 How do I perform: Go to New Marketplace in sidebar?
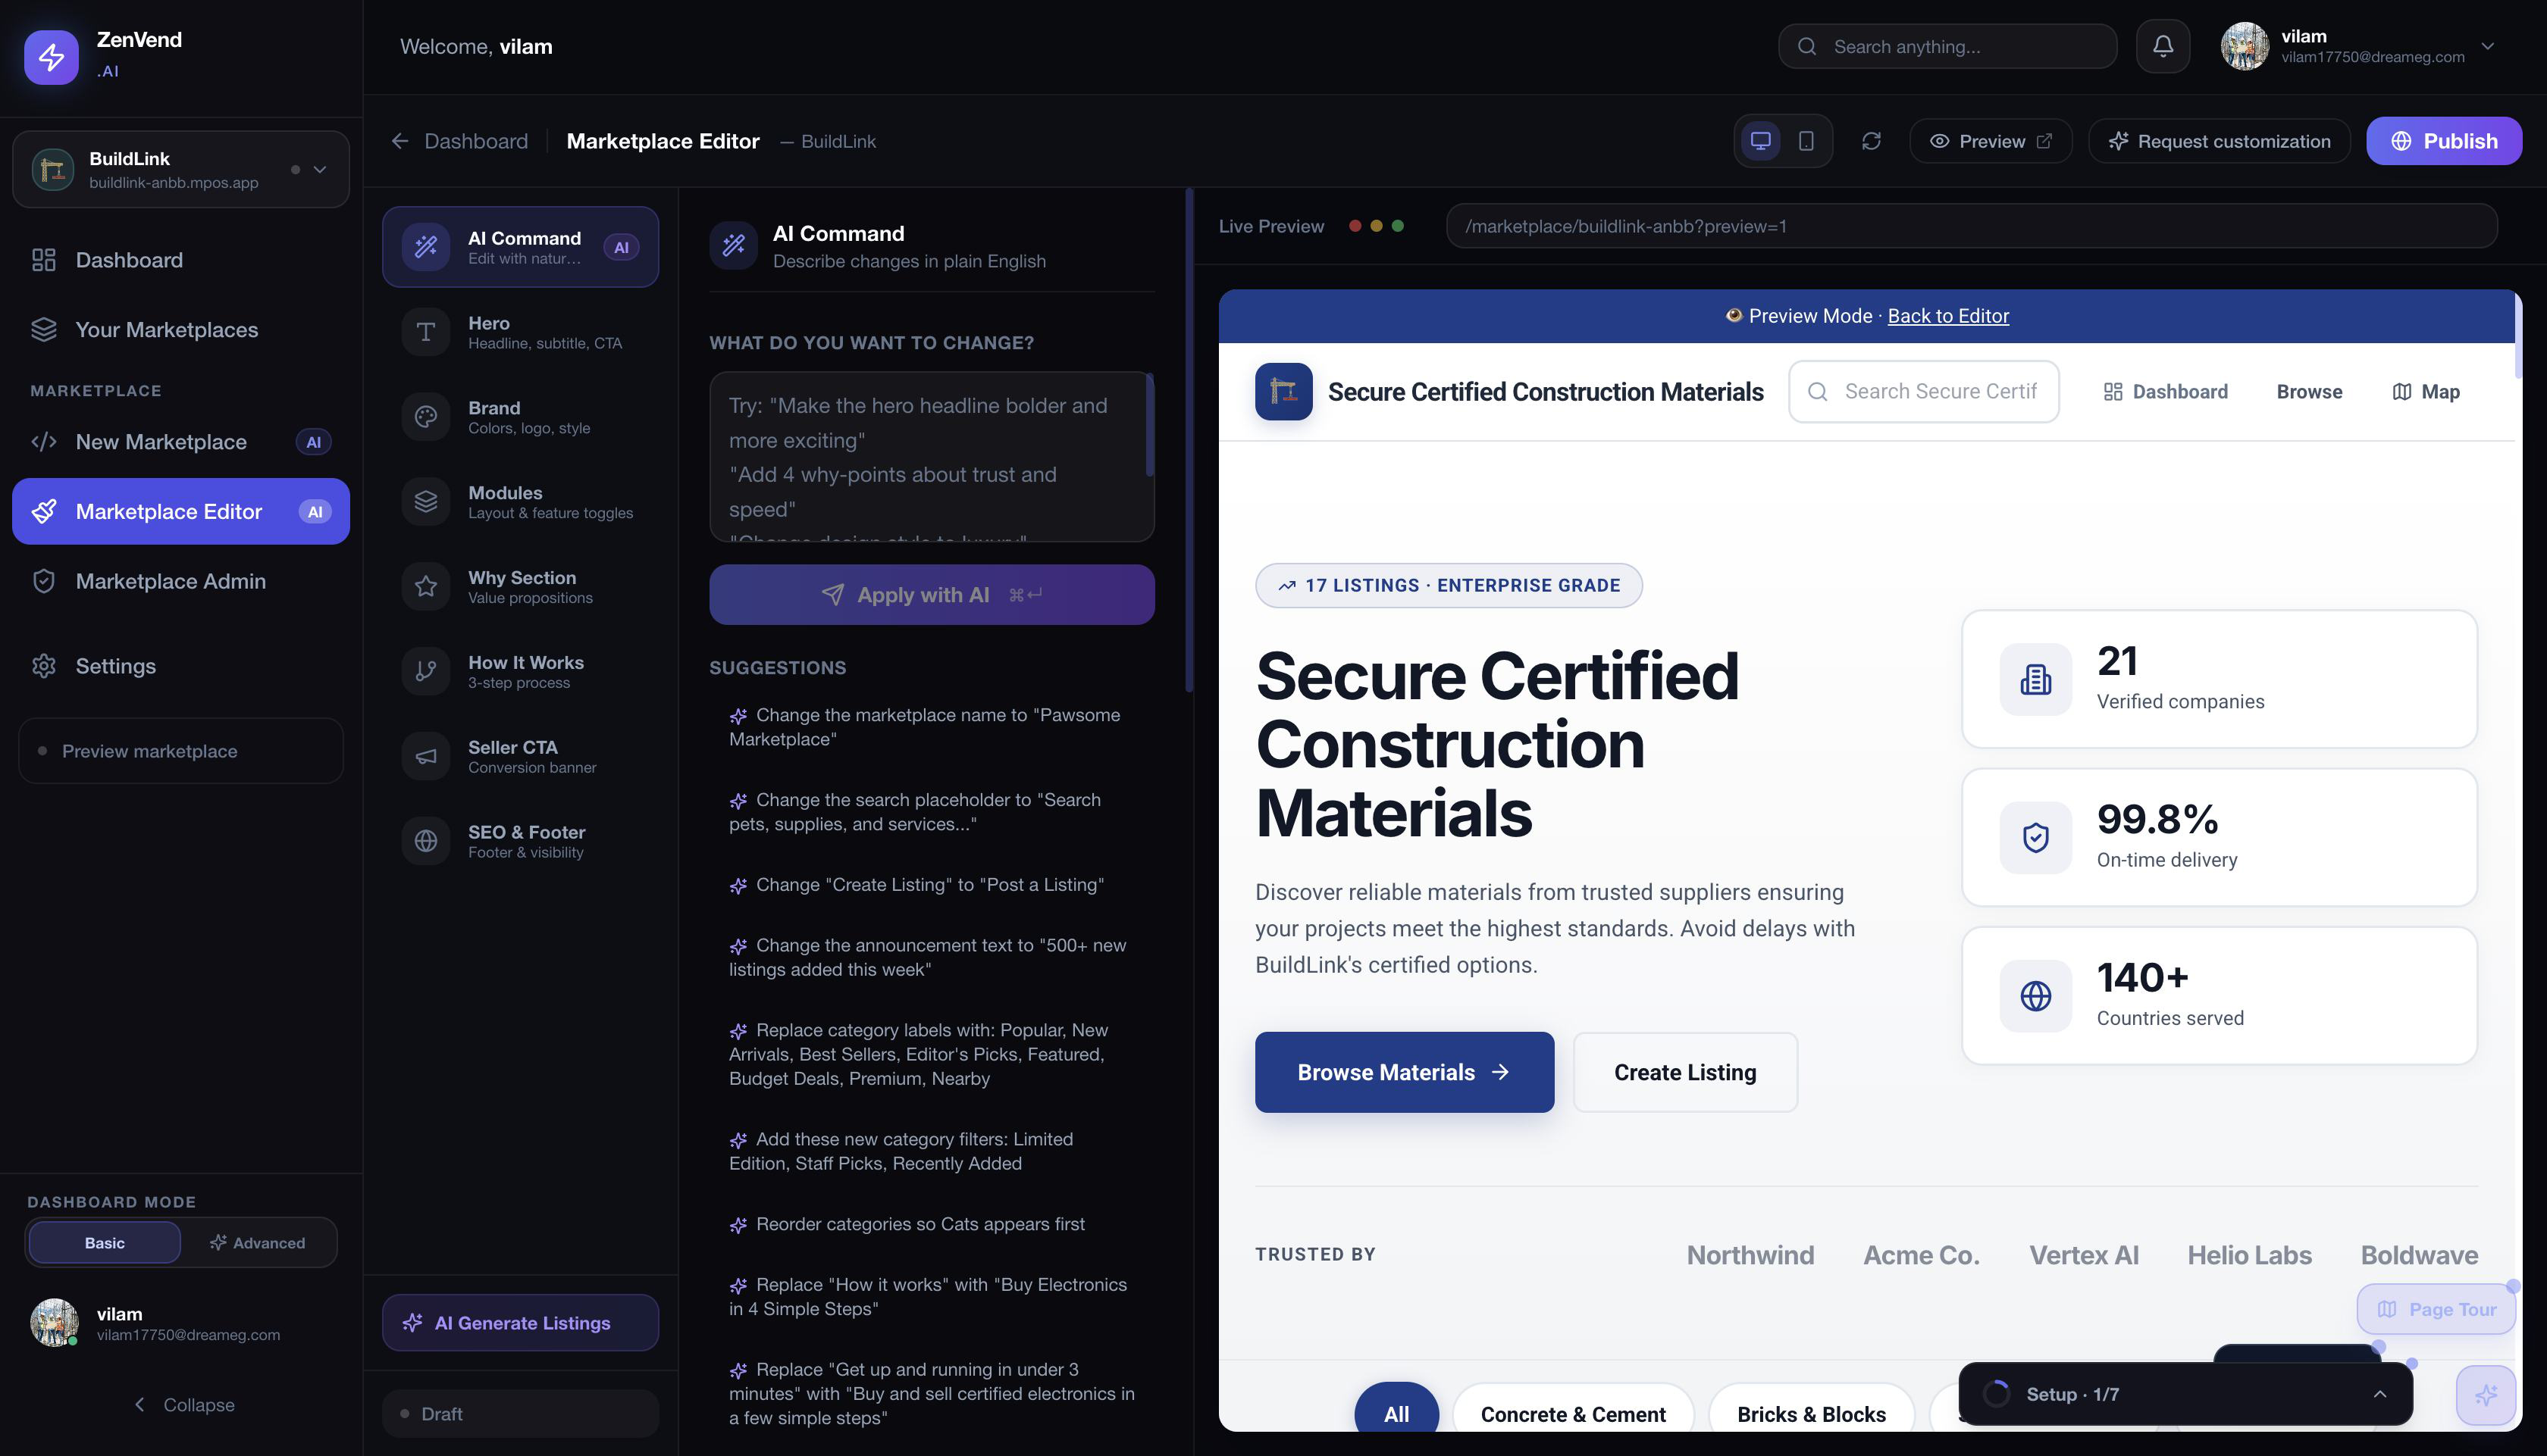click(x=181, y=442)
